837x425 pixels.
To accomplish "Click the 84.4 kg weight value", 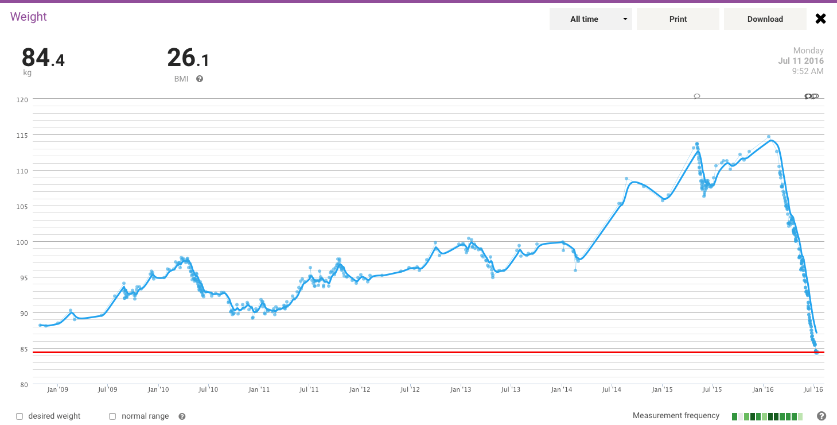I will (x=43, y=58).
